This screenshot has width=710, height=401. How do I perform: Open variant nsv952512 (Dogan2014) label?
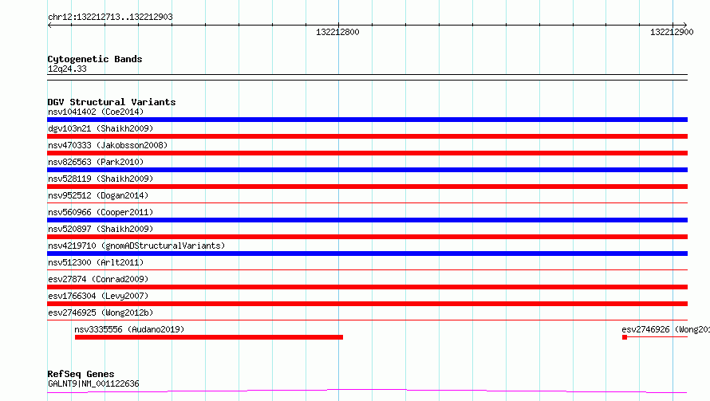[x=98, y=195]
